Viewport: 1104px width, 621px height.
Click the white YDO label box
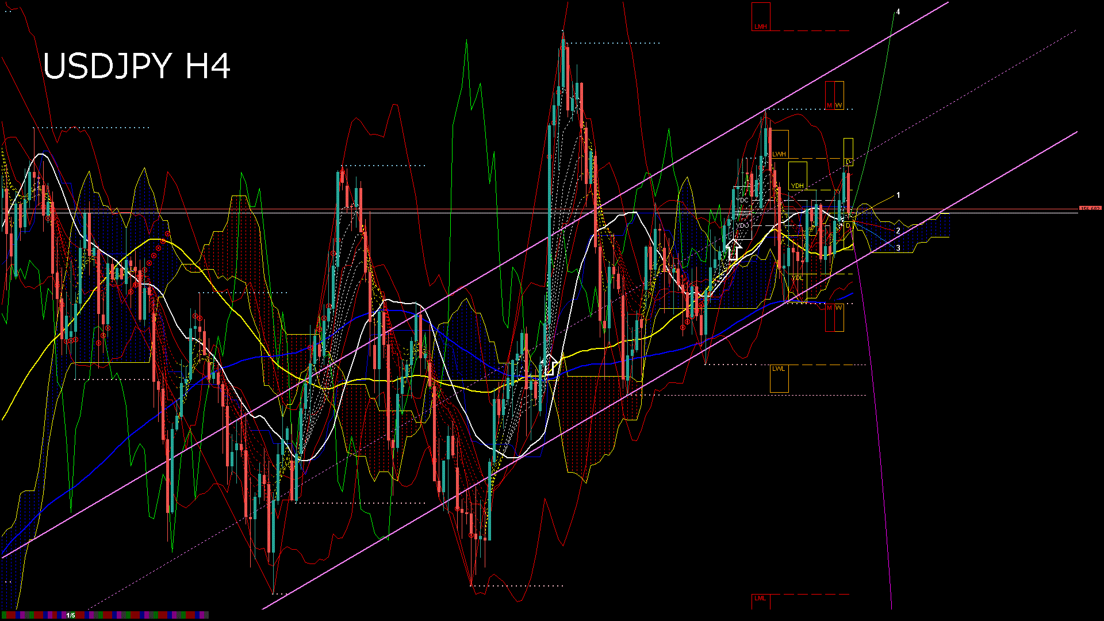click(742, 225)
